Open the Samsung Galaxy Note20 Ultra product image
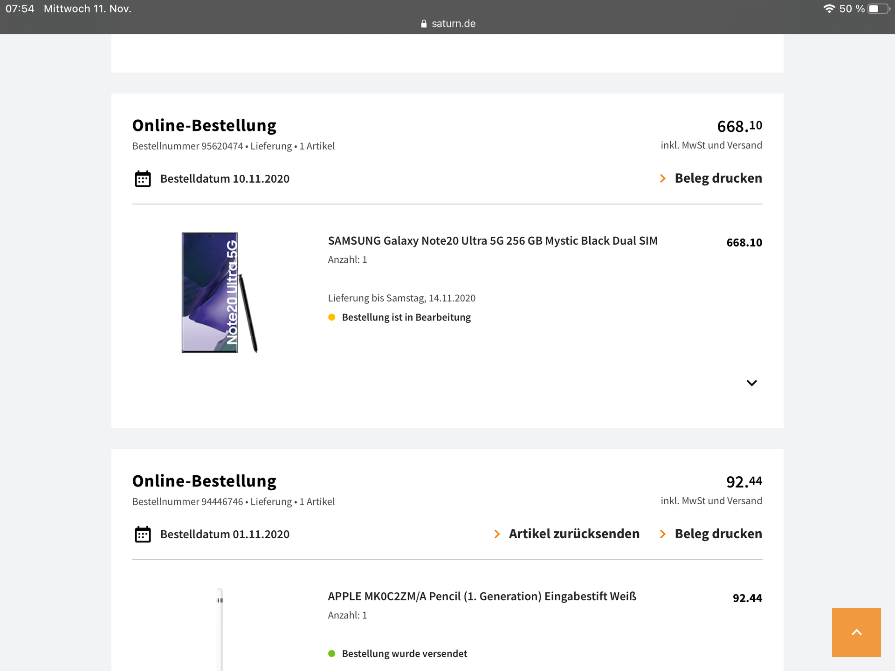 [x=219, y=292]
